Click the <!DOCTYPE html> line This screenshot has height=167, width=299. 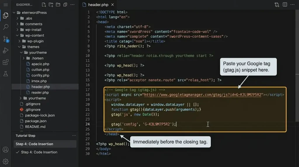click(112, 12)
